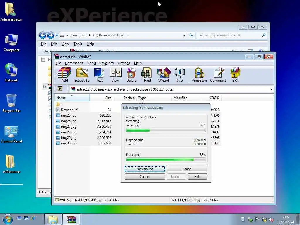The width and height of the screenshot is (300, 225).
Task: Click the Explorer Forward arrow button
Action: 50,35
